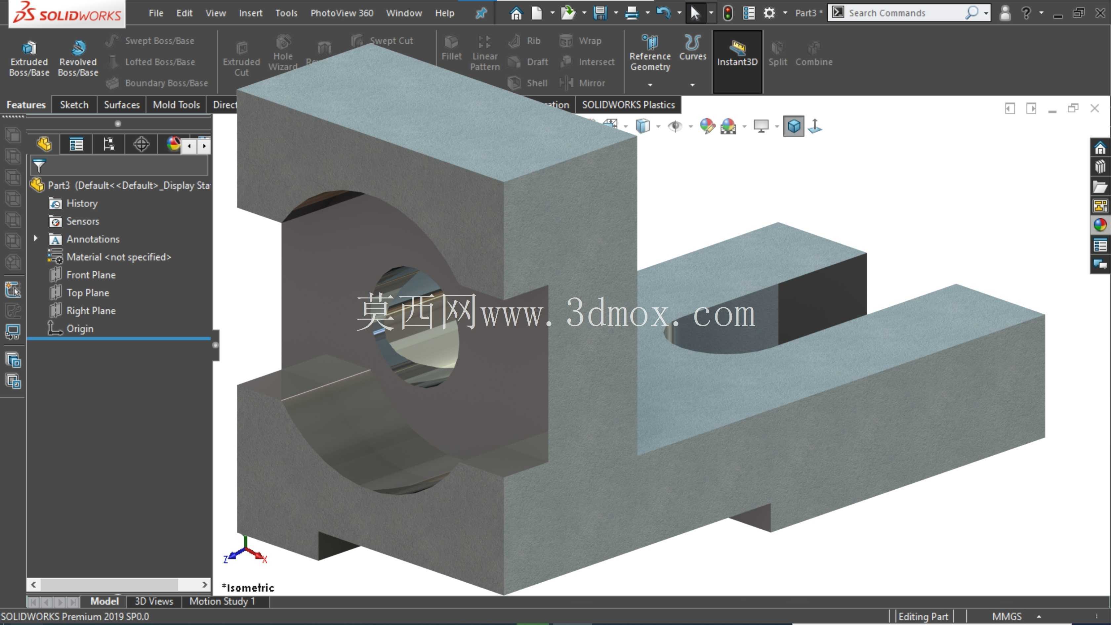The height and width of the screenshot is (625, 1111).
Task: Open the Undo dropdown arrow
Action: pos(679,13)
